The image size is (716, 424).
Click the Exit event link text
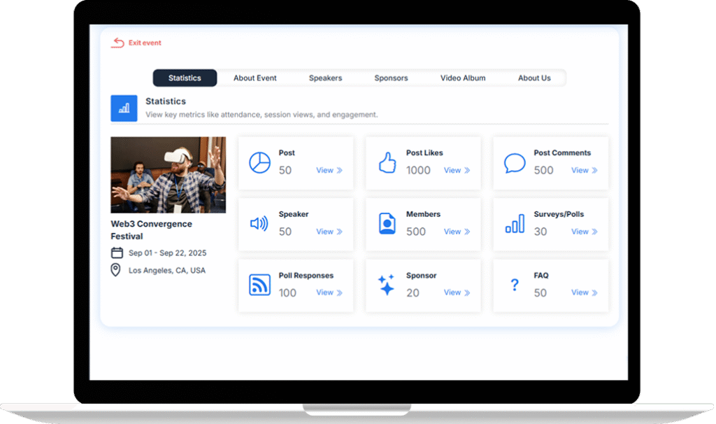[x=145, y=43]
